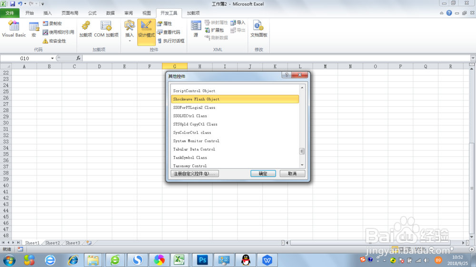476x267 pixels.
Task: Click the Insert Worksheet tab icon
Action: (x=89, y=243)
